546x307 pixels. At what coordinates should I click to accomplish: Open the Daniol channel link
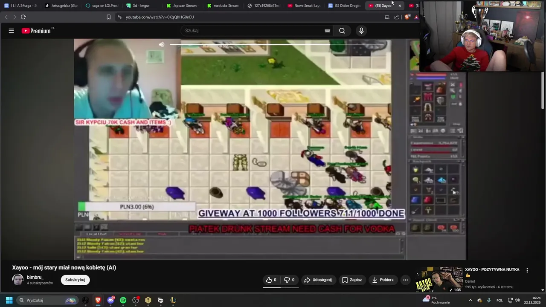(x=470, y=281)
